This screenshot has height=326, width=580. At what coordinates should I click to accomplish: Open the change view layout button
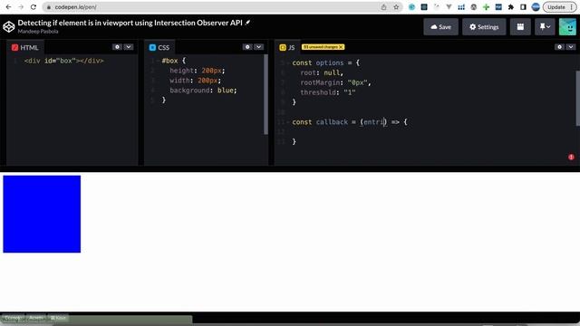(520, 26)
